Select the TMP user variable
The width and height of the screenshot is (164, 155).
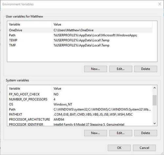[x=80, y=45]
